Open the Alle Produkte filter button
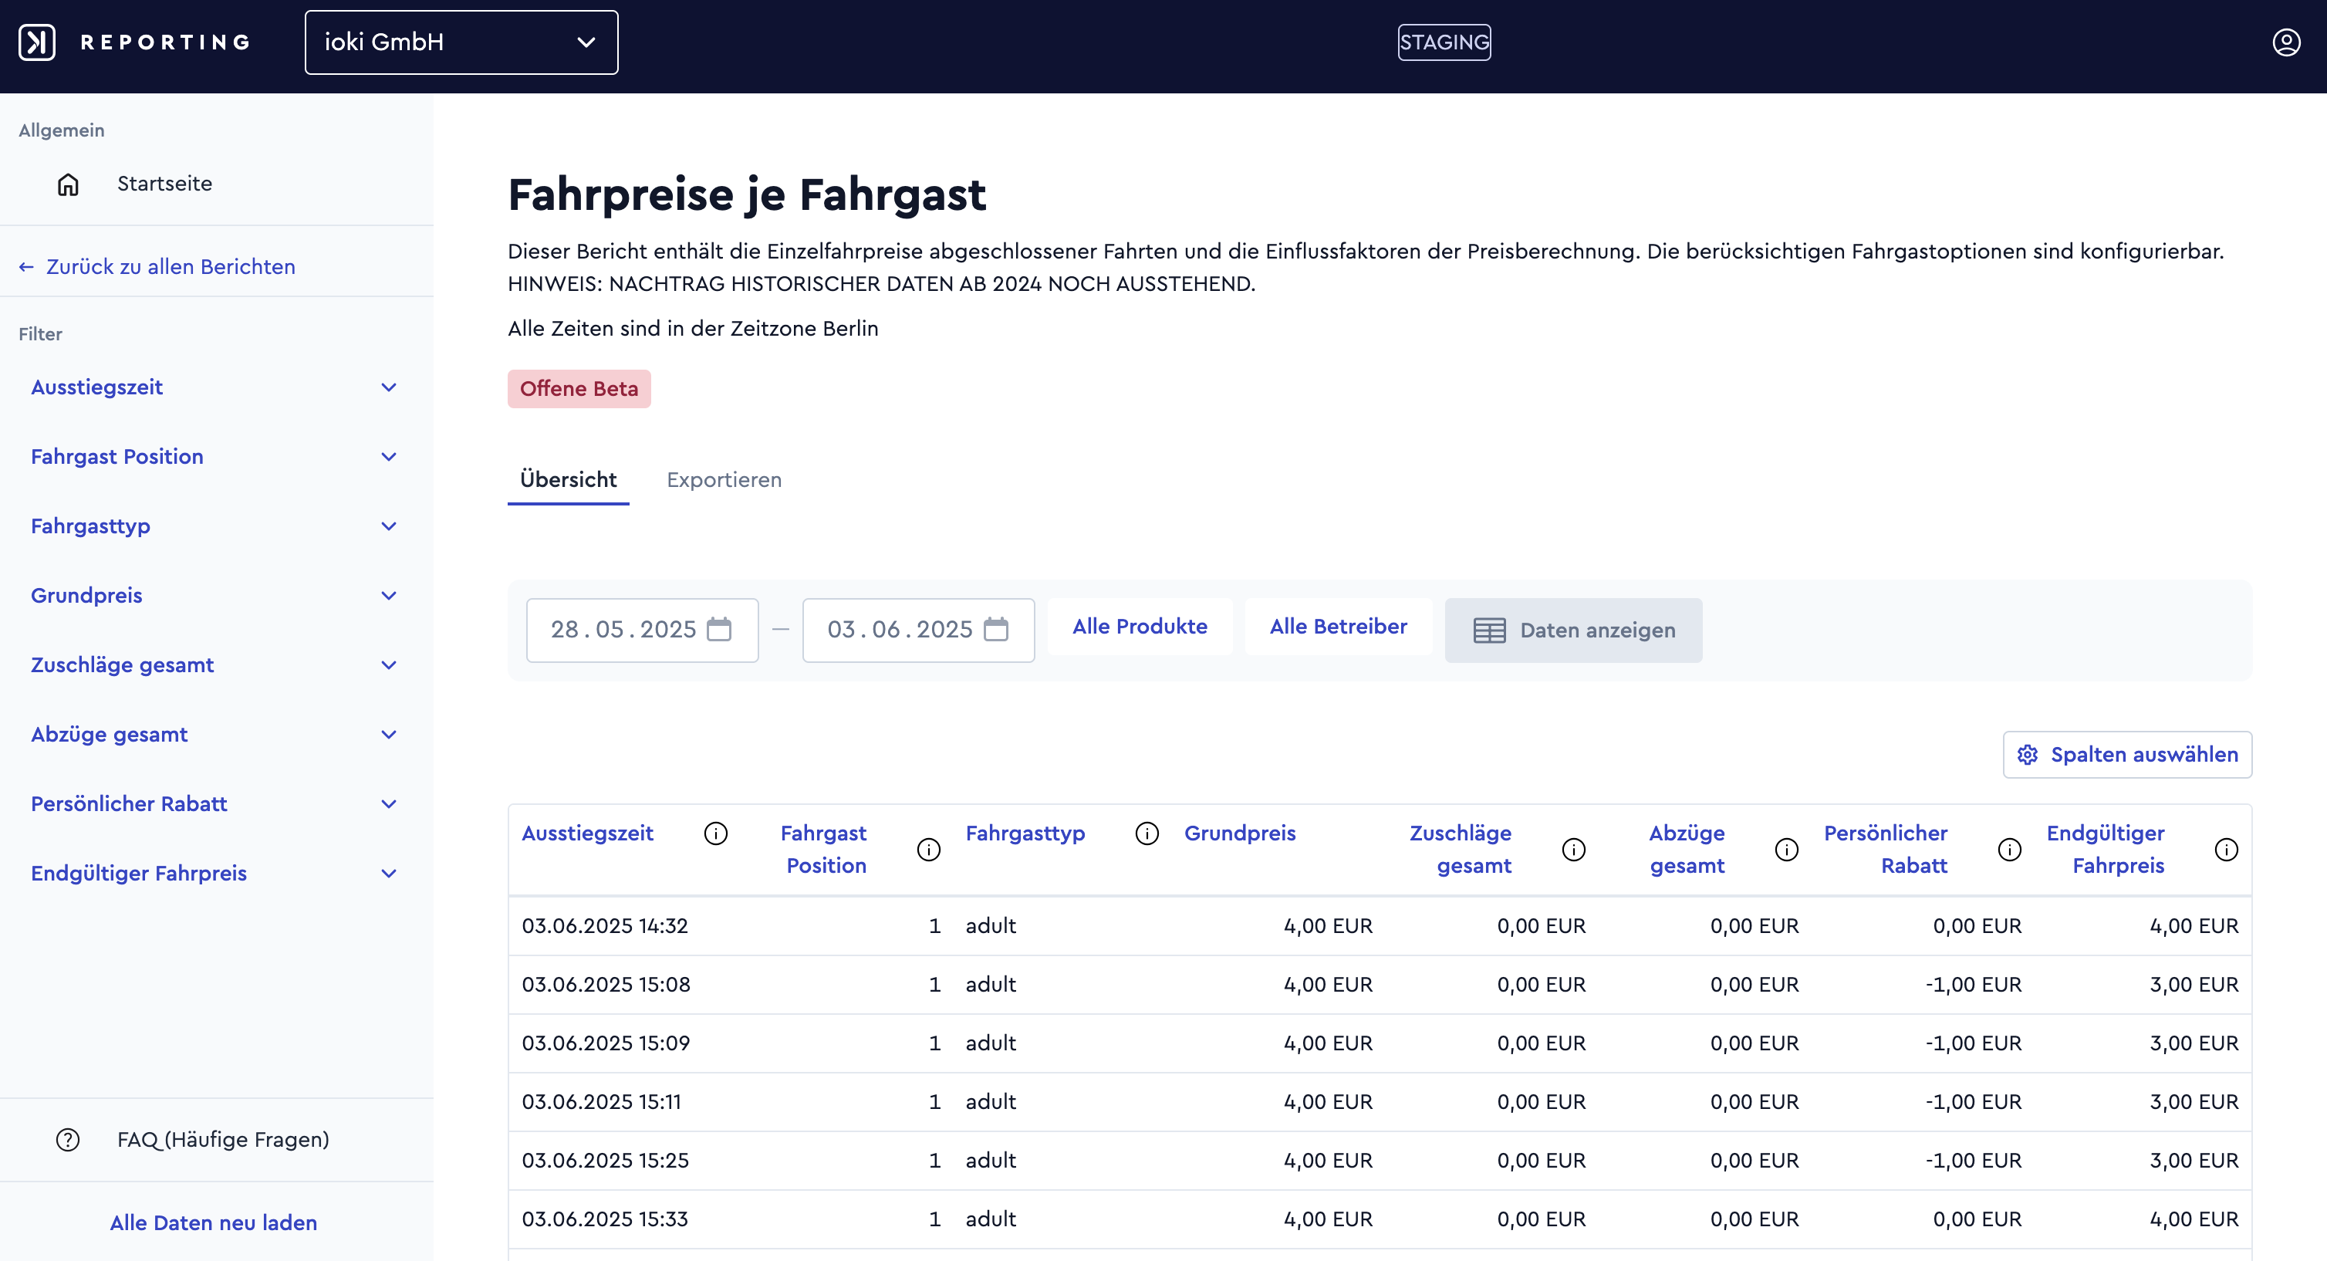The width and height of the screenshot is (2327, 1261). [x=1140, y=627]
